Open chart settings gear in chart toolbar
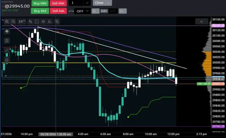This screenshot has width=226, height=138. pos(43,21)
